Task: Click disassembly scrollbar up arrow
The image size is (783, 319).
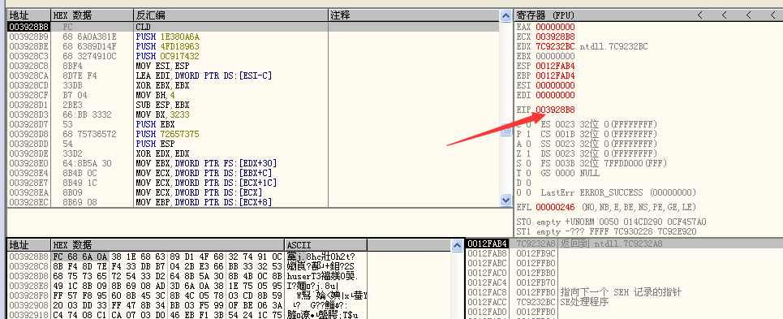Action: point(506,16)
